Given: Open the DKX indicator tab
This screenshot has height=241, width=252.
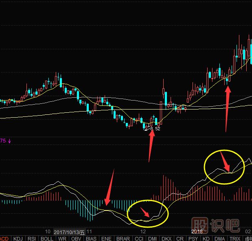Looking at the screenshot, I should (x=166, y=238).
